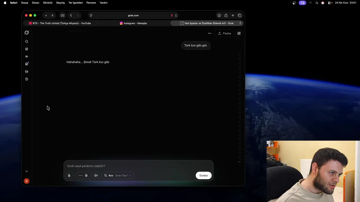This screenshot has height=202, width=360.
Task: Go forward with Safari forward arrow
Action: [78, 15]
